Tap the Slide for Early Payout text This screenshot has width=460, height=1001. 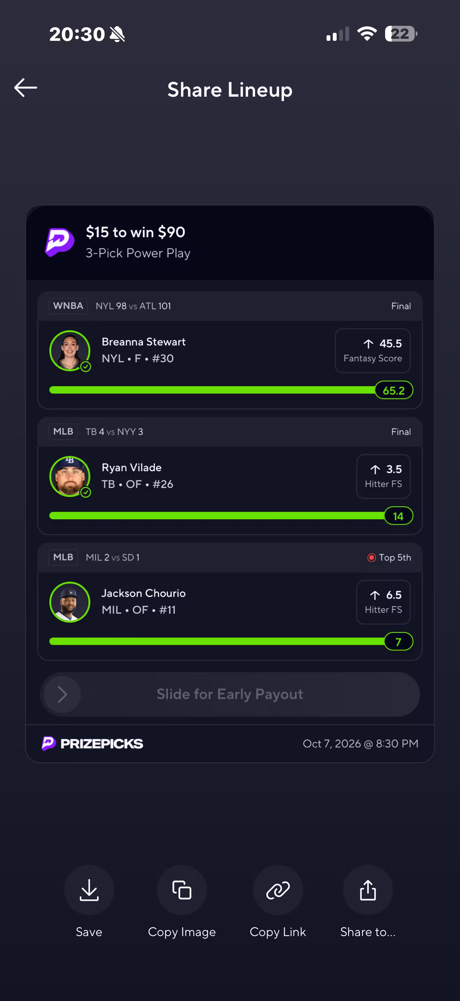coord(230,694)
